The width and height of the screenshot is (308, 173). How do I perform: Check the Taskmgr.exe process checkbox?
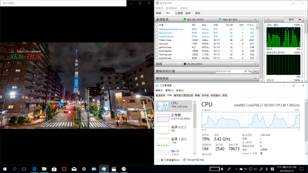coord(157,55)
